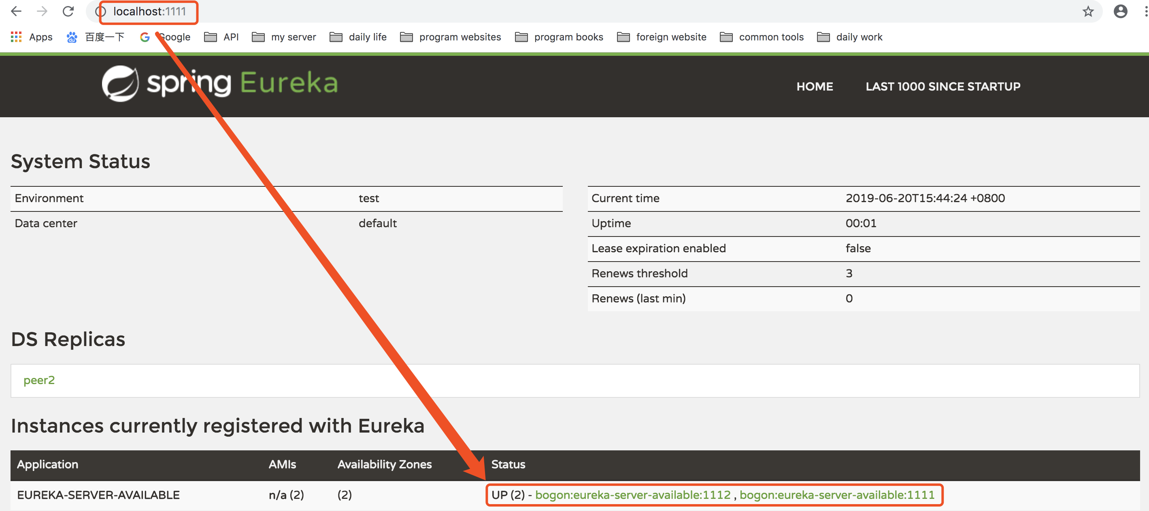Open the peer2 replica link
This screenshot has width=1149, height=511.
pos(39,380)
